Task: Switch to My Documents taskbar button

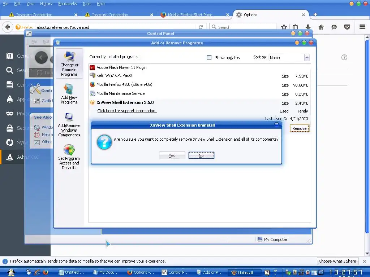Action: [106, 272]
